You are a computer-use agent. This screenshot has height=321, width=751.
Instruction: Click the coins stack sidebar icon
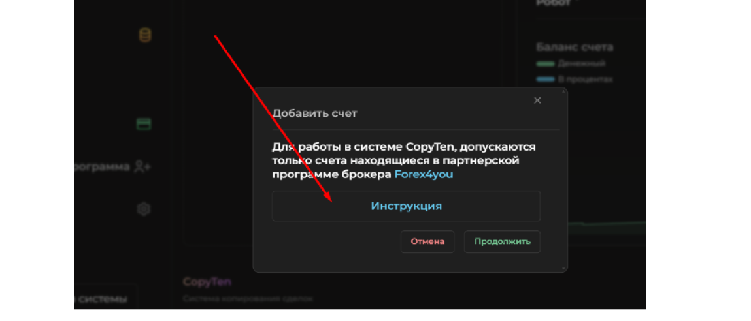(144, 35)
